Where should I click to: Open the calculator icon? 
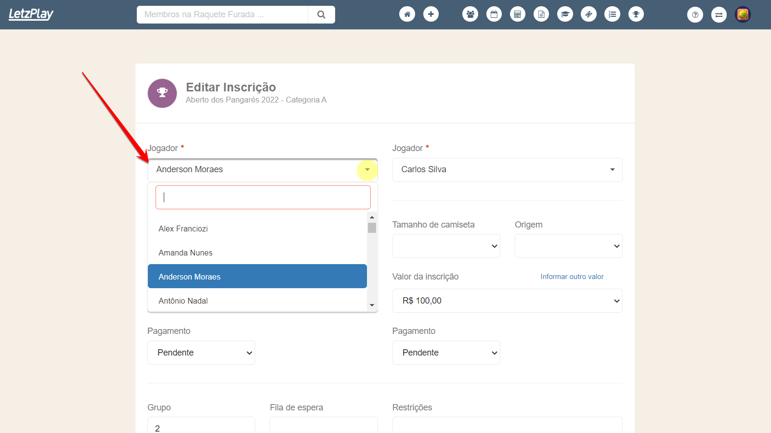click(517, 14)
